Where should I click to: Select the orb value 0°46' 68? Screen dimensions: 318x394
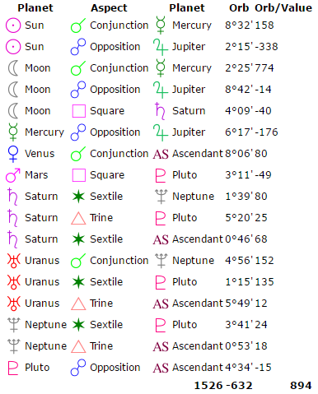click(x=246, y=239)
